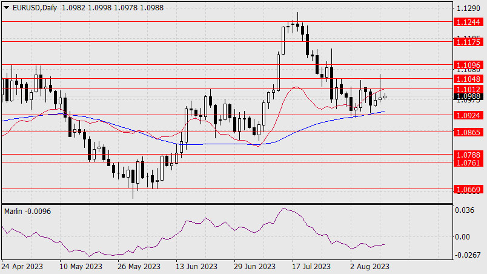
Task: Click the current price 1.0988 marker
Action: click(x=468, y=96)
